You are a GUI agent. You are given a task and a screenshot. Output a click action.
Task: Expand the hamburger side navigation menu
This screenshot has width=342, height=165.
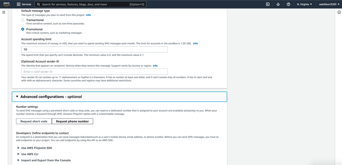pos(4,12)
